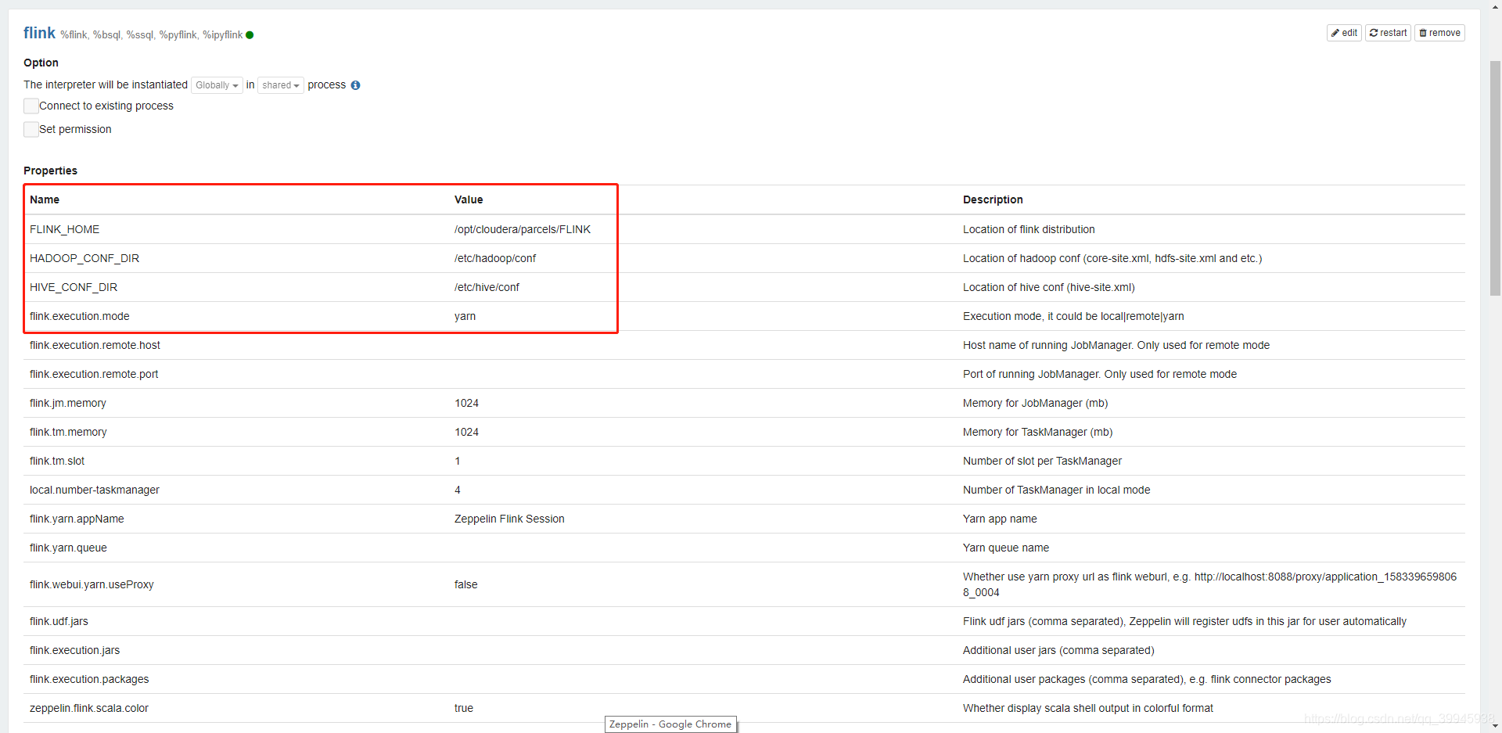Image resolution: width=1502 pixels, height=733 pixels.
Task: Remove the flink interpreter
Action: (1439, 33)
